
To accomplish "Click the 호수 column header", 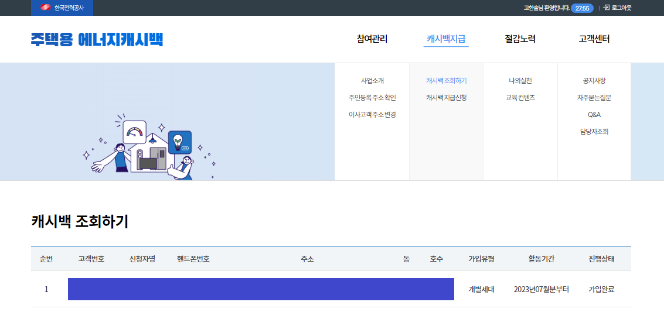I will (x=437, y=259).
